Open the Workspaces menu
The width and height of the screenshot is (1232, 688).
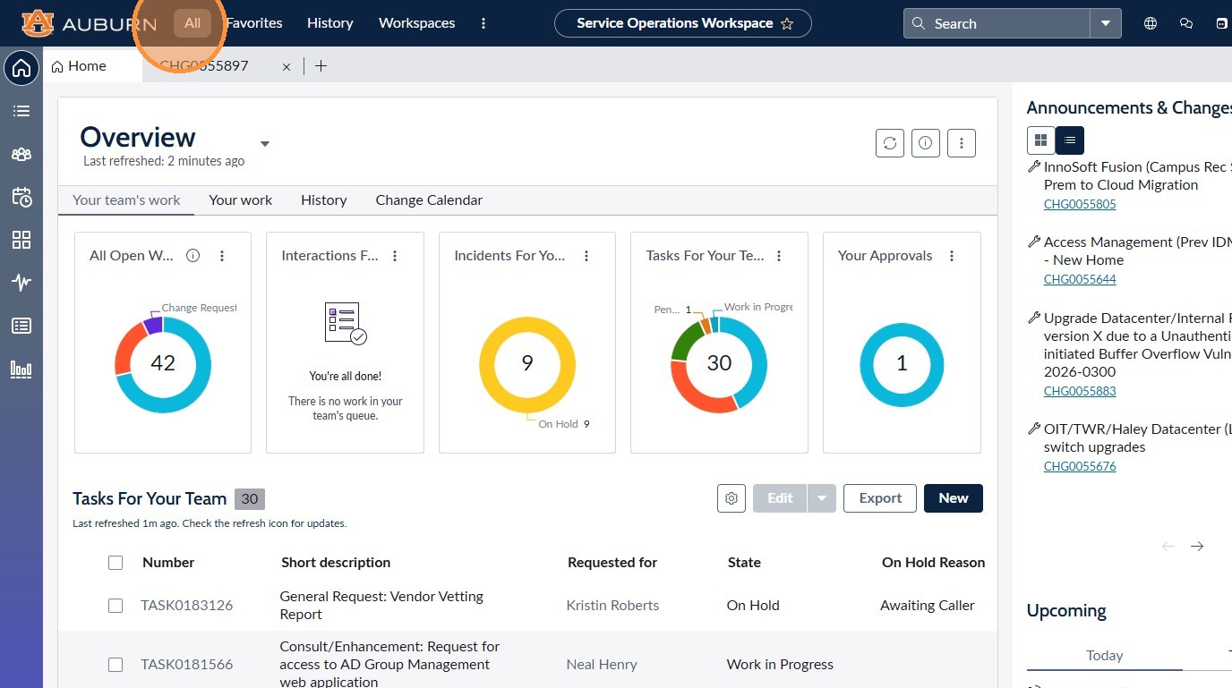(416, 23)
